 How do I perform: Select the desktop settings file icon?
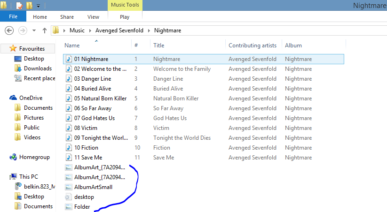[69, 197]
